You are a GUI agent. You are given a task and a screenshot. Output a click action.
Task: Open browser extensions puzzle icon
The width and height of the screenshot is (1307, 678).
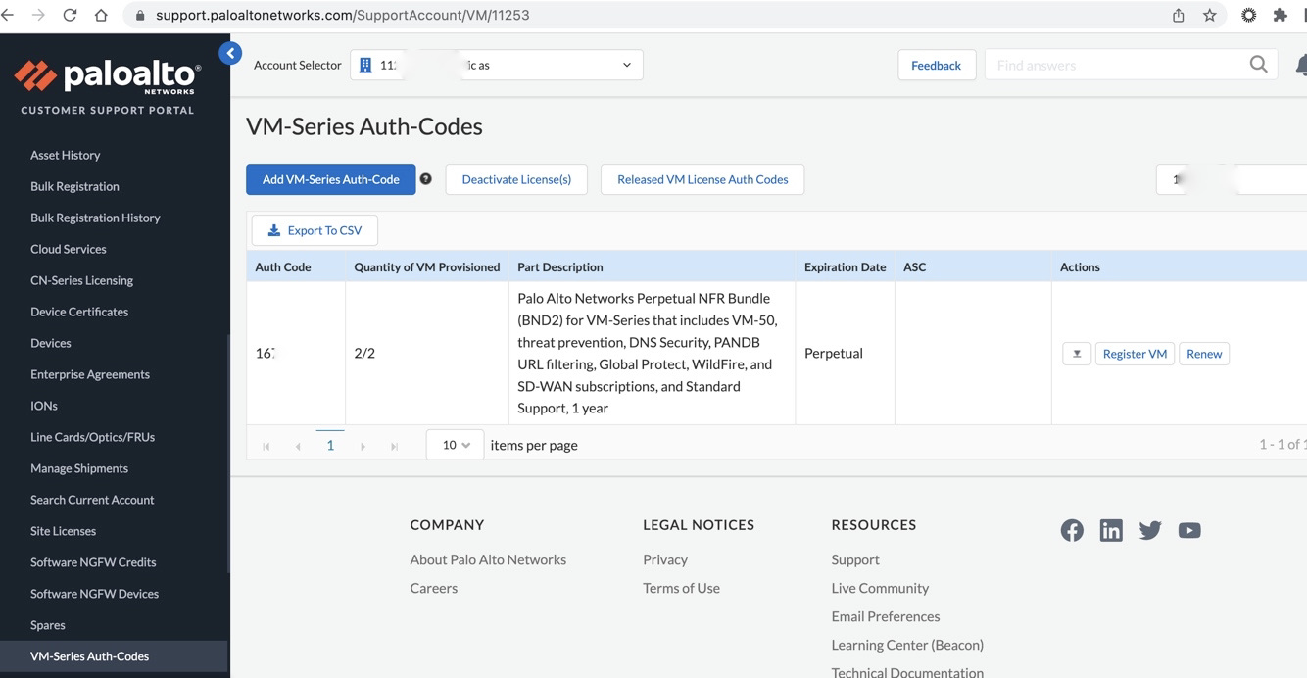tap(1280, 15)
